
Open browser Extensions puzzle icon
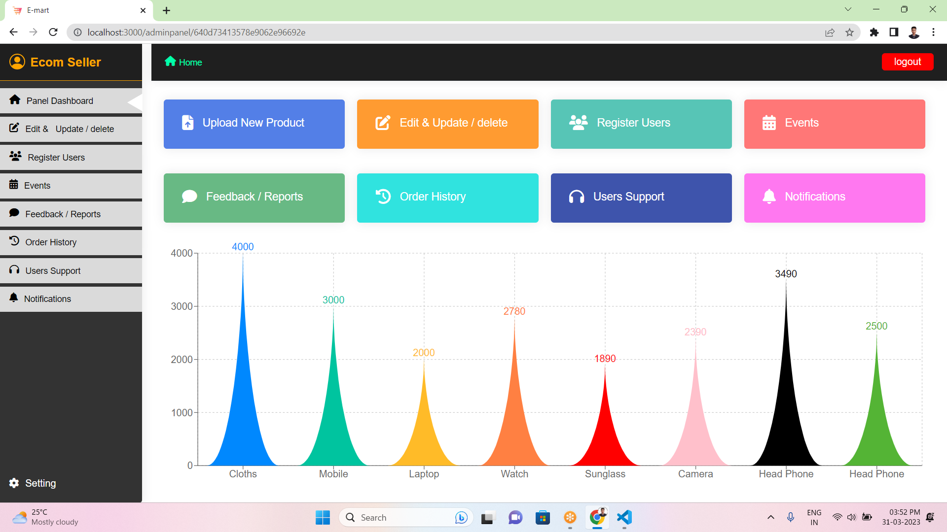[874, 33]
